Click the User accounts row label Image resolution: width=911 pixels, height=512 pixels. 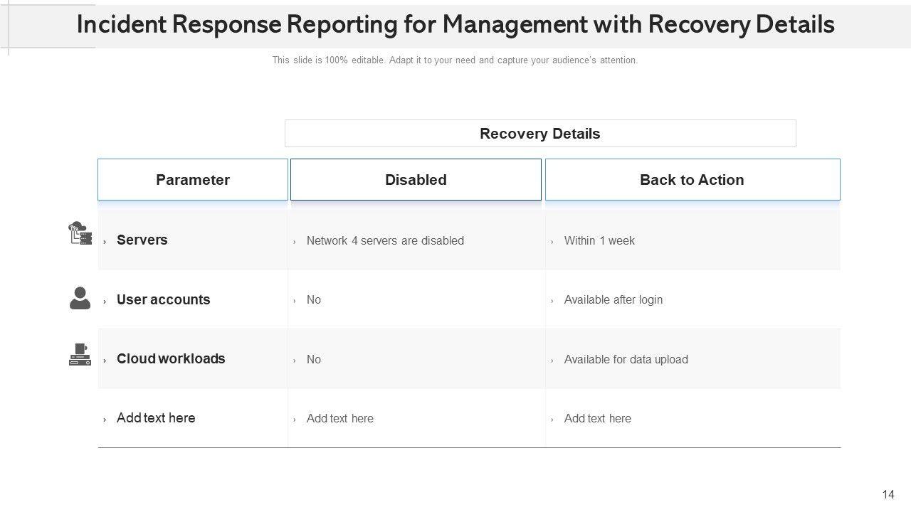164,300
